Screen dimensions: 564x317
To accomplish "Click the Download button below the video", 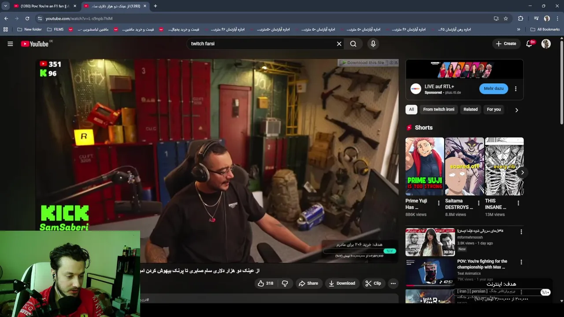I will tap(341, 284).
